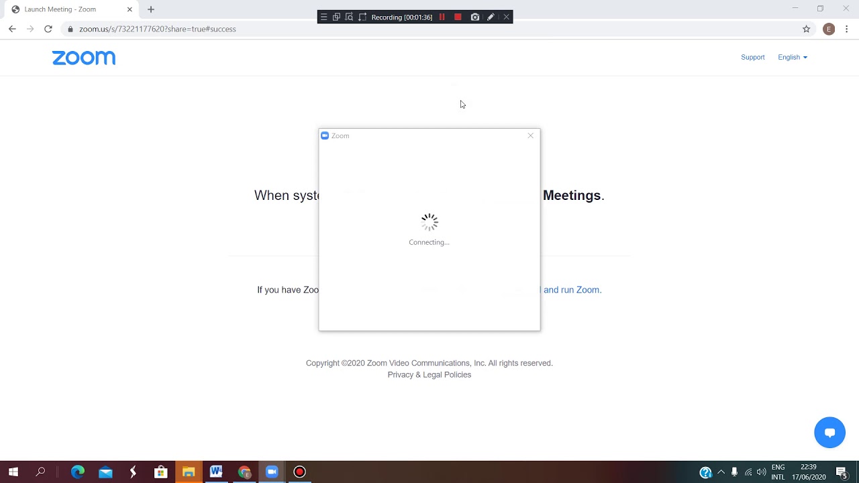Go back in Chrome
The image size is (859, 483).
point(12,29)
